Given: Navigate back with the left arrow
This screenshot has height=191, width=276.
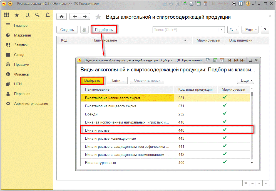Looking at the screenshot, I should coord(74,17).
